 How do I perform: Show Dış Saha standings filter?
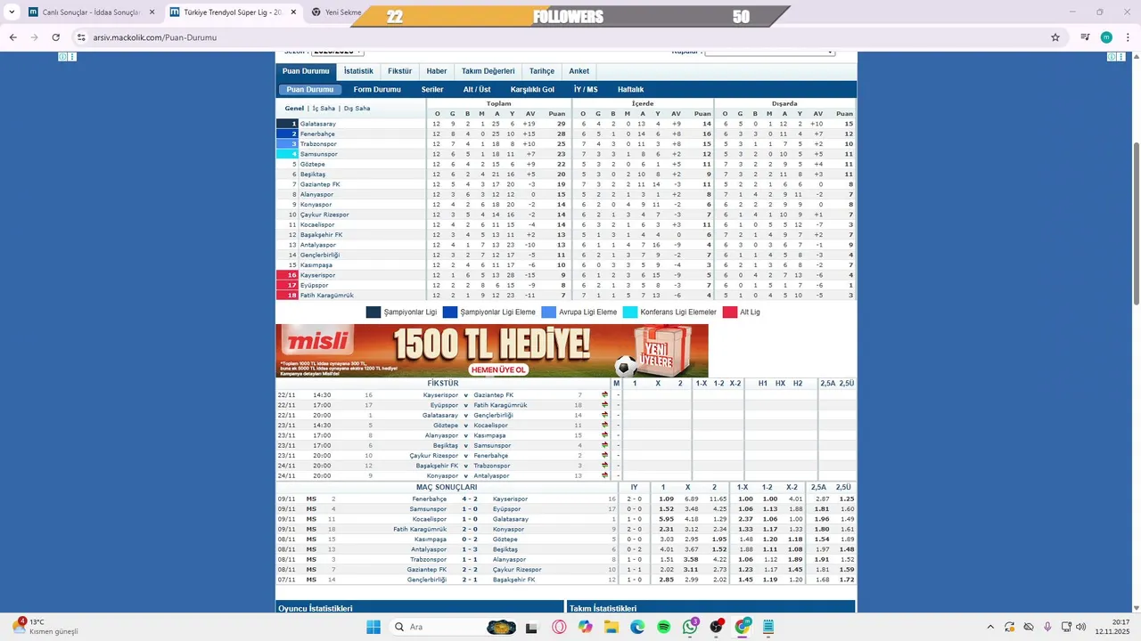(357, 109)
